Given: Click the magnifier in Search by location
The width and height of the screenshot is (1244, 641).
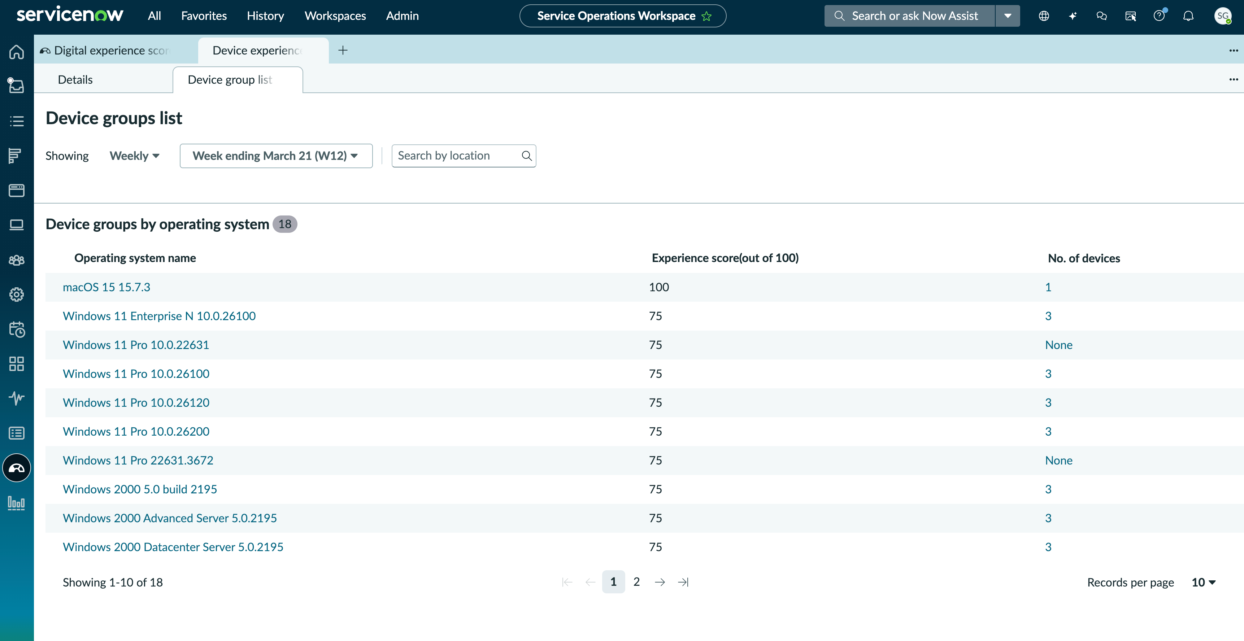Looking at the screenshot, I should click(x=526, y=156).
